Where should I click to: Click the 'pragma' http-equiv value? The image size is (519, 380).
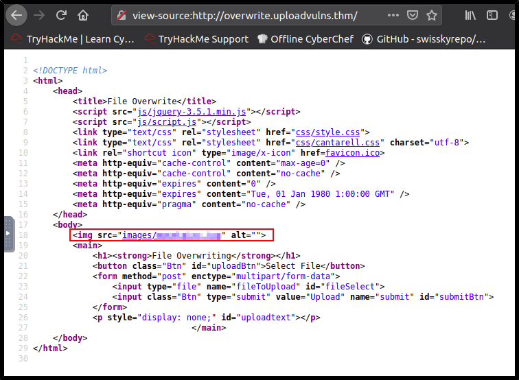(176, 204)
